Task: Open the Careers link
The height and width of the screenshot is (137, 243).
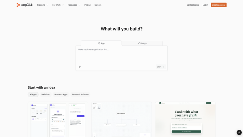Action: tap(98, 5)
